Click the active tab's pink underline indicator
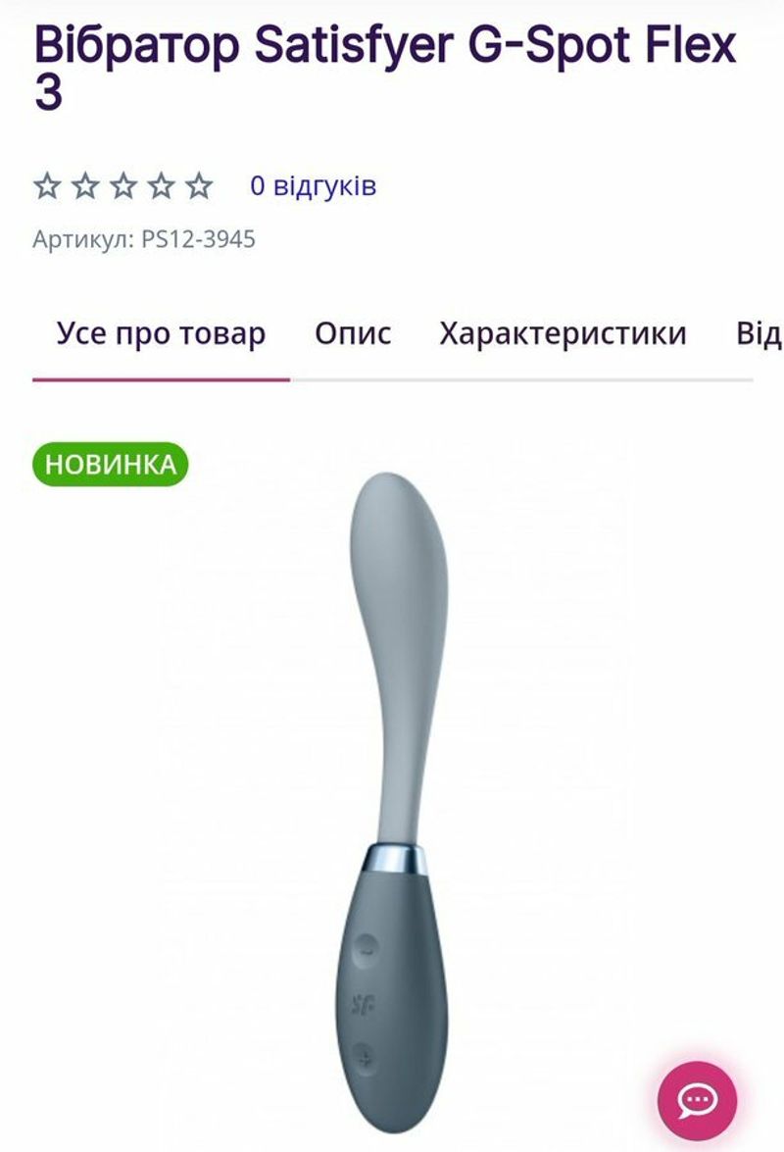The image size is (784, 1152). coord(162,379)
